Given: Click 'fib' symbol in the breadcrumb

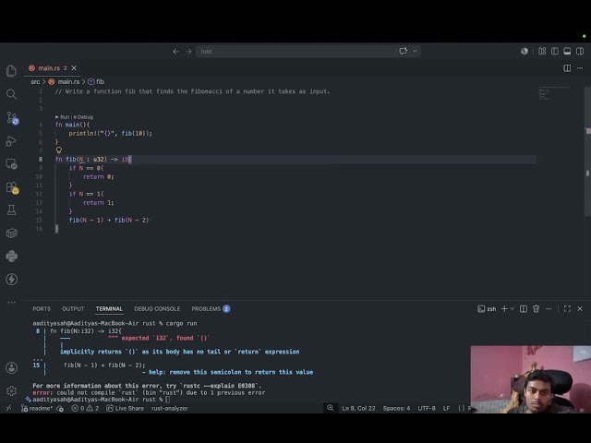Looking at the screenshot, I should tap(100, 82).
